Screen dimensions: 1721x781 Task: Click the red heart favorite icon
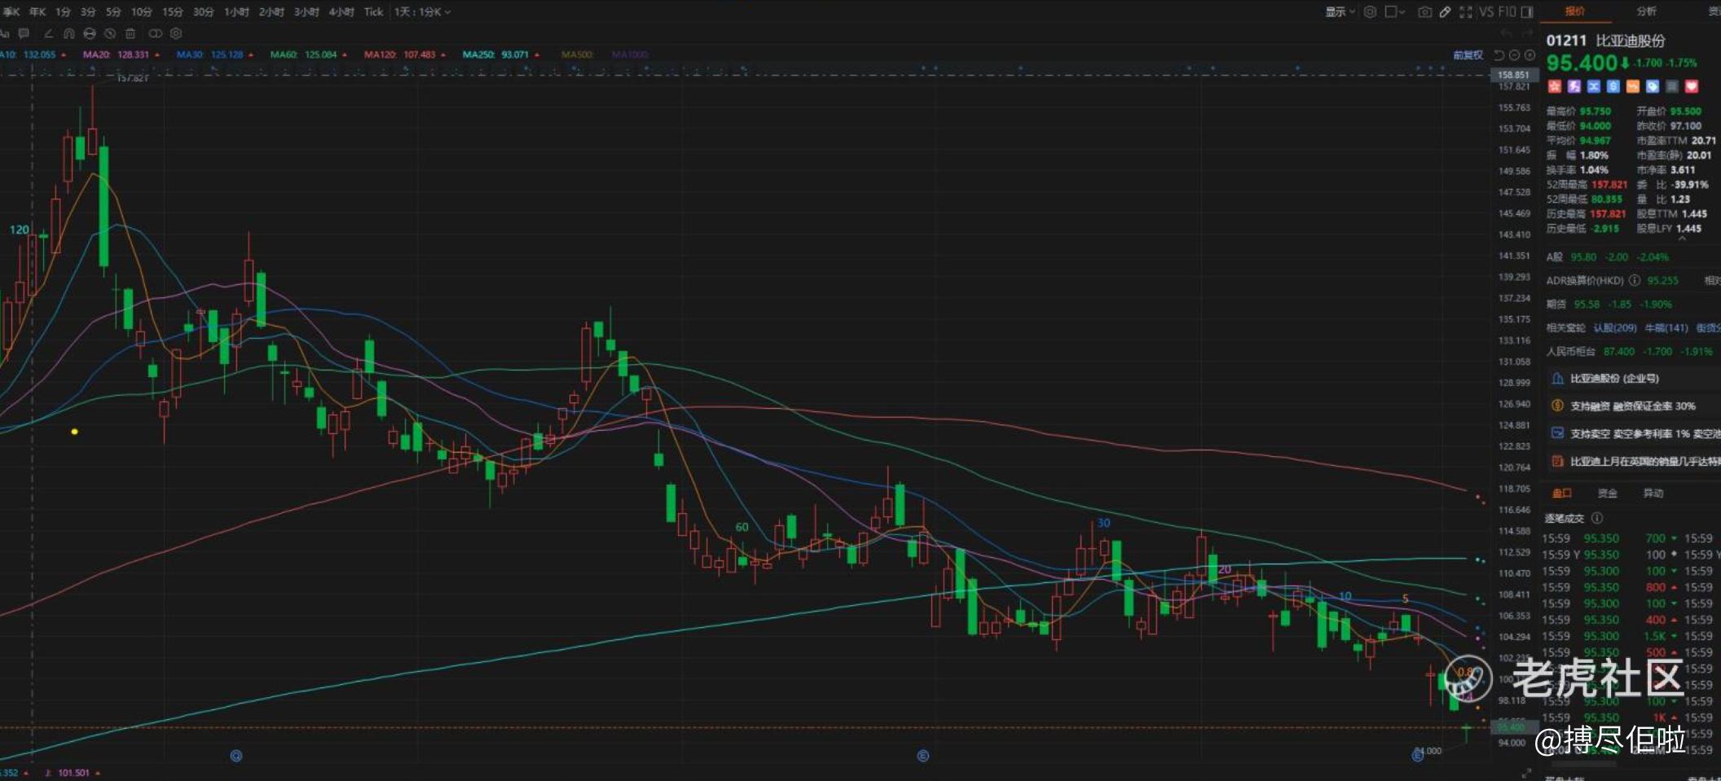(1692, 86)
